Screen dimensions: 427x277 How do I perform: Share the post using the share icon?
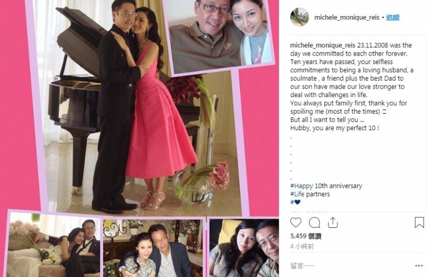pyautogui.click(x=333, y=223)
